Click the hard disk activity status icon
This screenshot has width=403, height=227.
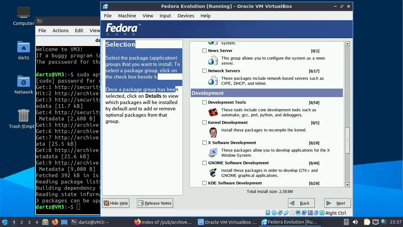268,213
